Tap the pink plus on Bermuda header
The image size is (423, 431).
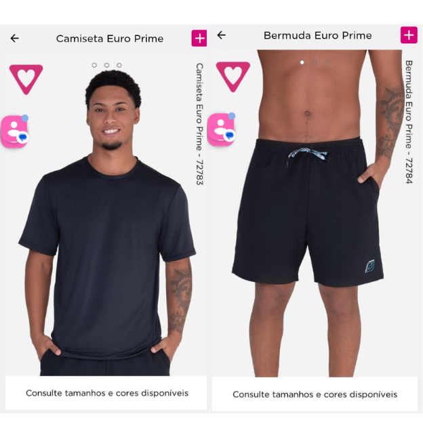click(409, 35)
